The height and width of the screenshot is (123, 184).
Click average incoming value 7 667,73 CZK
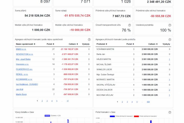click(x=122, y=16)
